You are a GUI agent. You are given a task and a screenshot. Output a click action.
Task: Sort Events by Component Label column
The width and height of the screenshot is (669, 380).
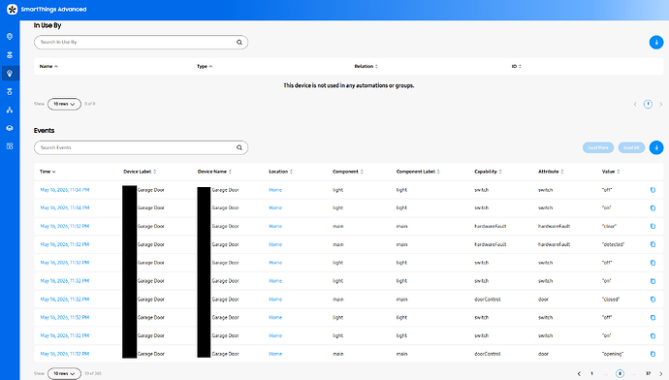click(418, 172)
